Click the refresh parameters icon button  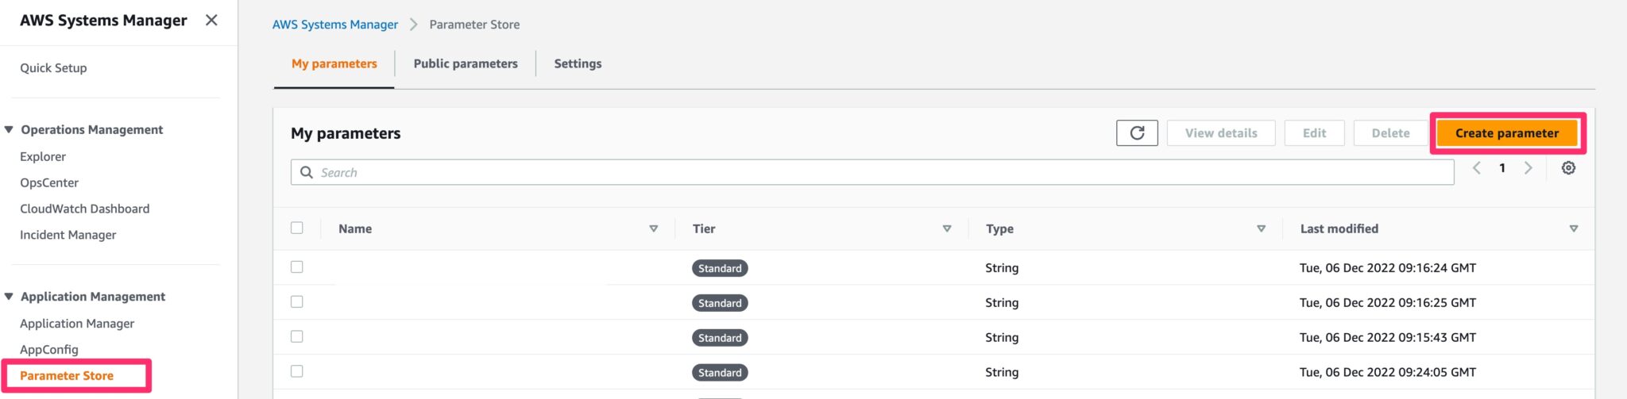[1137, 133]
